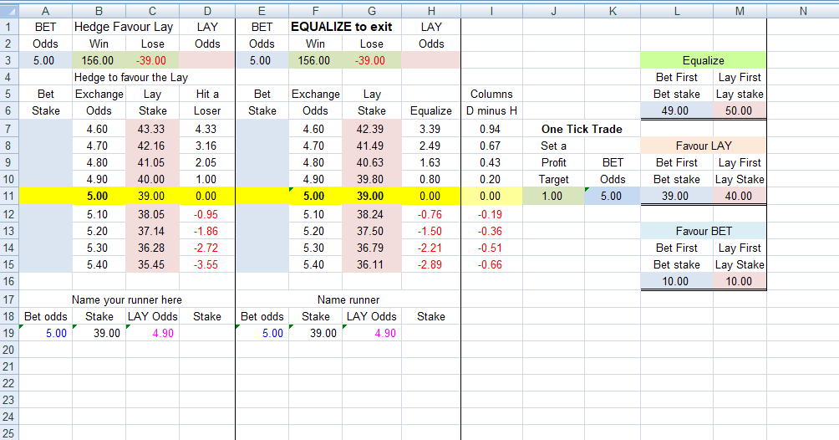
Task: Select column B header
Action: (x=99, y=10)
